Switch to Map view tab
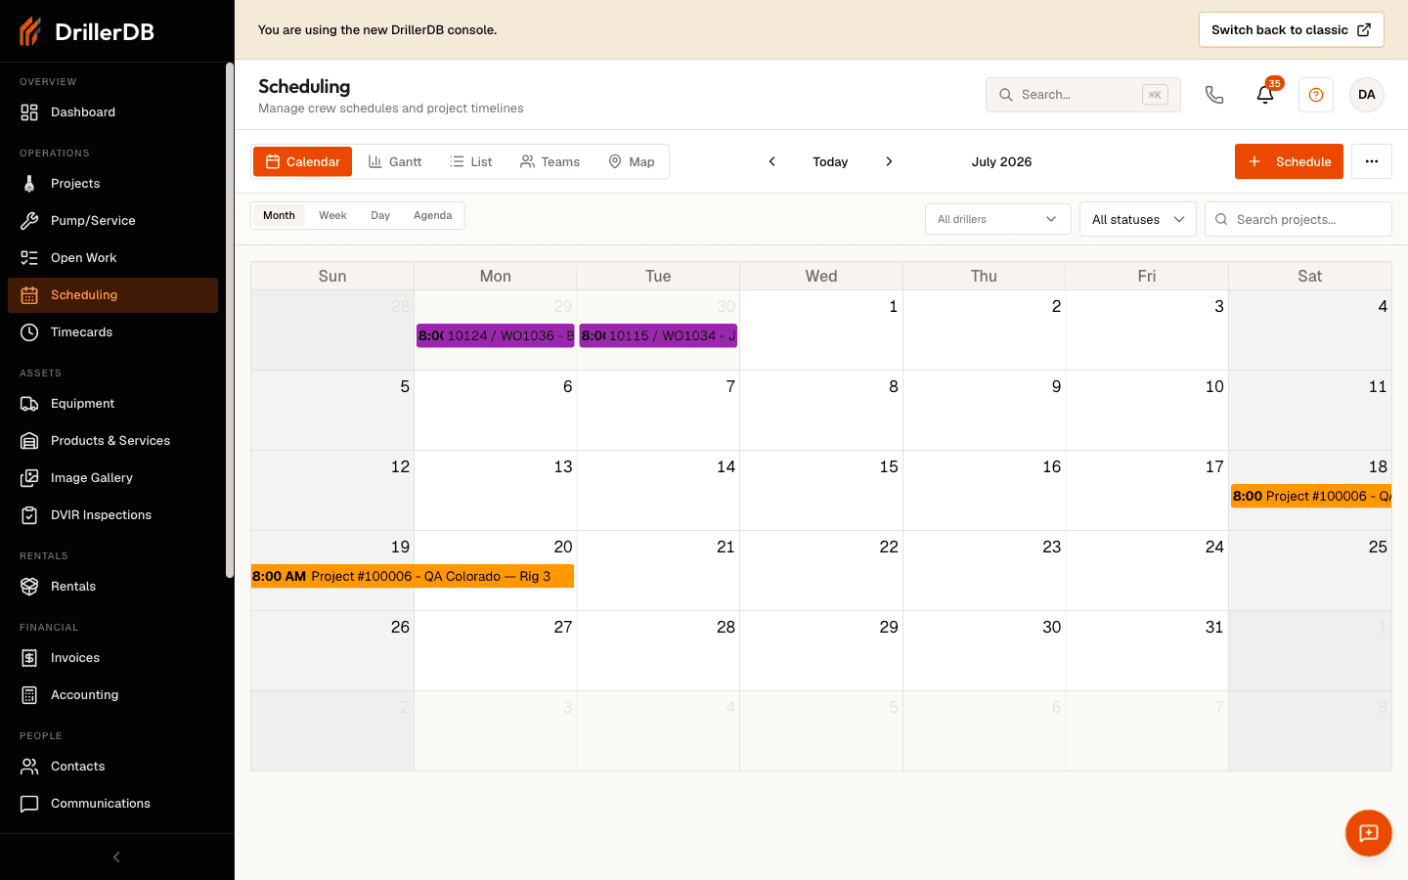This screenshot has width=1408, height=880. pyautogui.click(x=632, y=161)
